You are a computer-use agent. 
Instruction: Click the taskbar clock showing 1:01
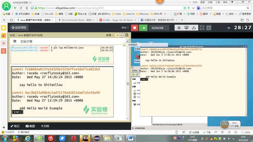243,138
